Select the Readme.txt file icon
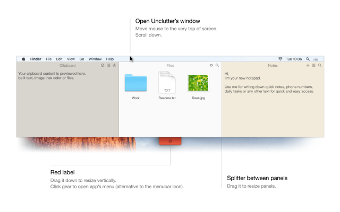The width and height of the screenshot is (340, 212). pos(167,83)
